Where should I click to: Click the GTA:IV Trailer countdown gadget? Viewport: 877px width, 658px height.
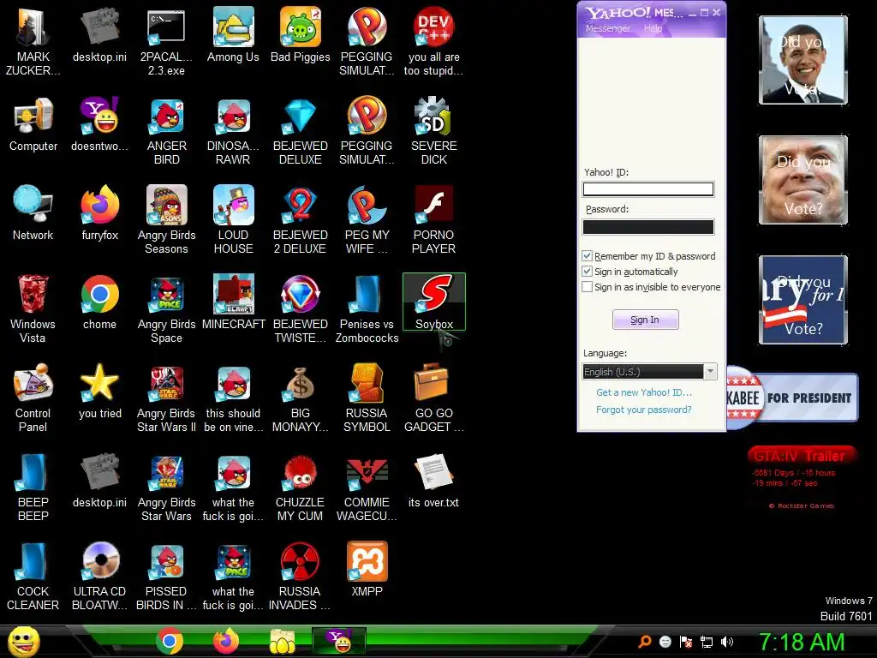click(x=801, y=476)
